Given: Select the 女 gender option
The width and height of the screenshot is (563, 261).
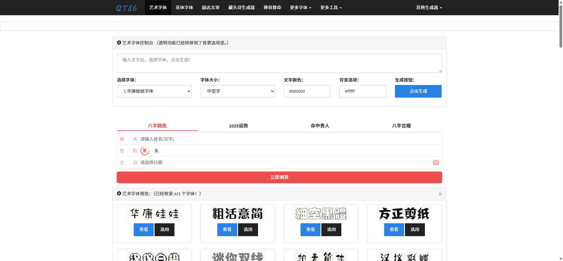Looking at the screenshot, I should click(x=157, y=151).
